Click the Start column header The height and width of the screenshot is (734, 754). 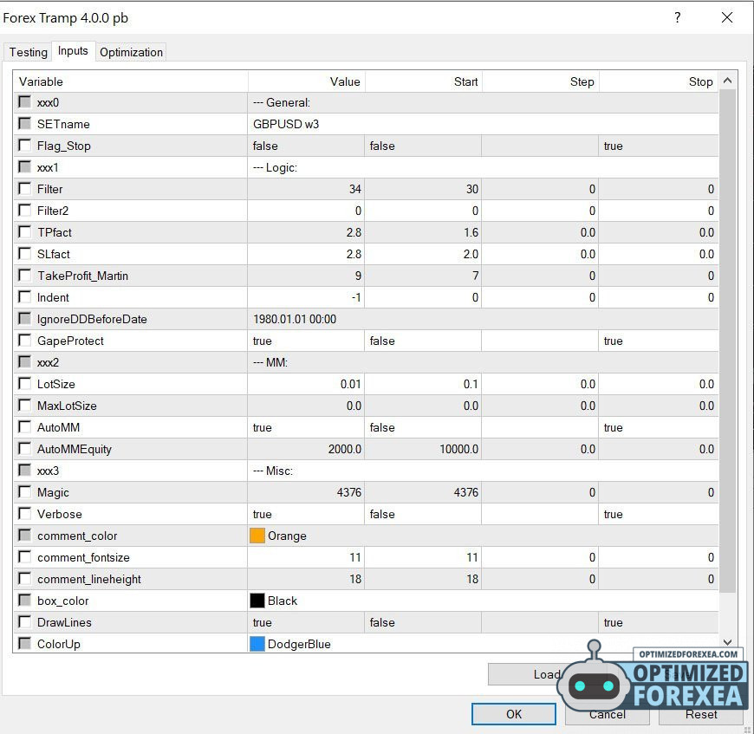coord(423,81)
